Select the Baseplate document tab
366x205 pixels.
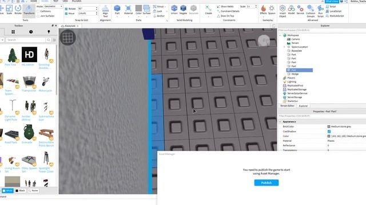[x=70, y=26]
